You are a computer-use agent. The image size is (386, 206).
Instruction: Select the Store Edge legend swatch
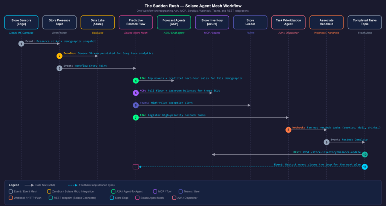112,198
